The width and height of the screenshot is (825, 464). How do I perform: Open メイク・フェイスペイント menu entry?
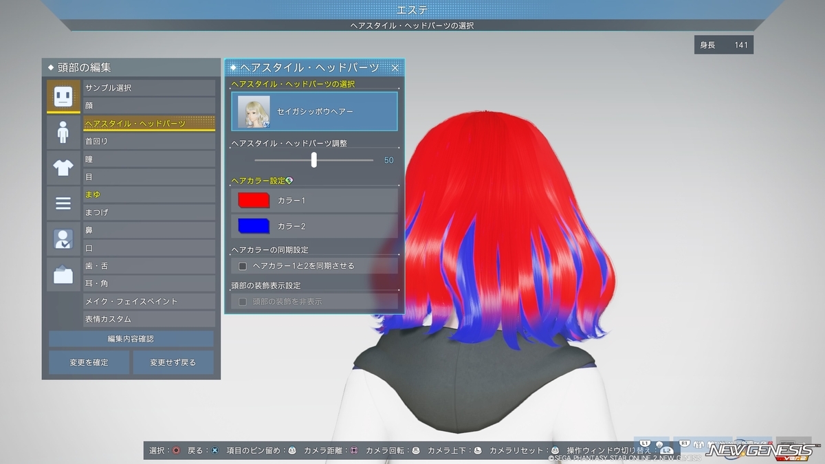coord(149,301)
